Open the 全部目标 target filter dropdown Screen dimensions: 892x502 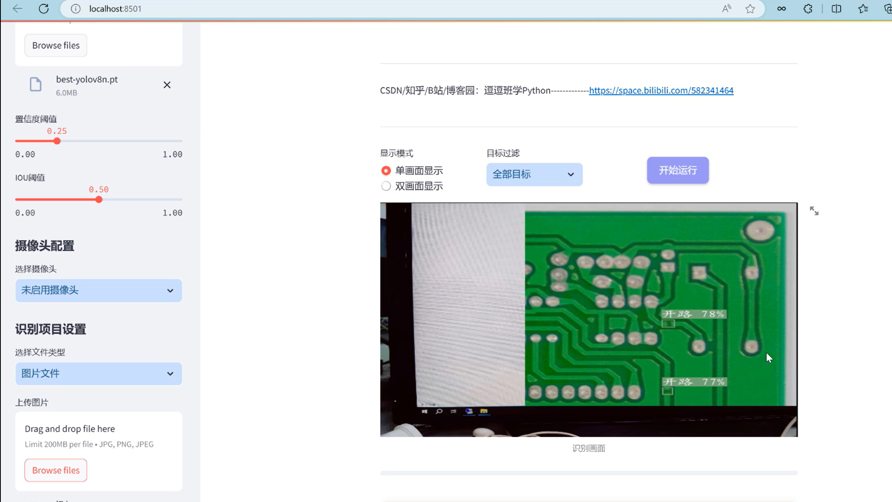click(534, 174)
